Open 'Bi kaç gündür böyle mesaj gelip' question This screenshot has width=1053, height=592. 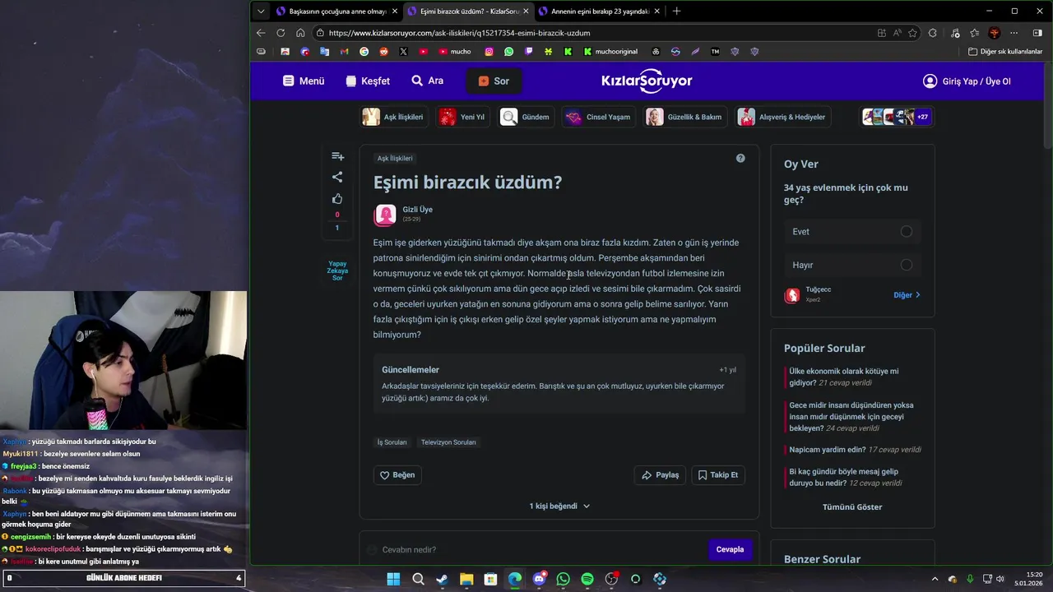[844, 477]
